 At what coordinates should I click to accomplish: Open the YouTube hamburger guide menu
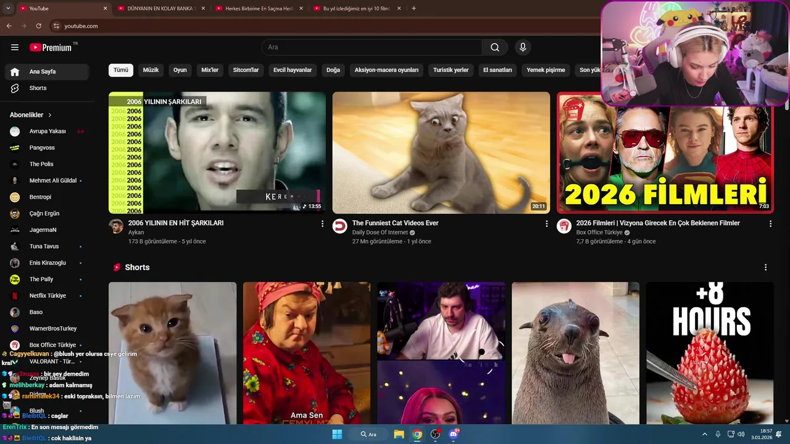click(15, 47)
